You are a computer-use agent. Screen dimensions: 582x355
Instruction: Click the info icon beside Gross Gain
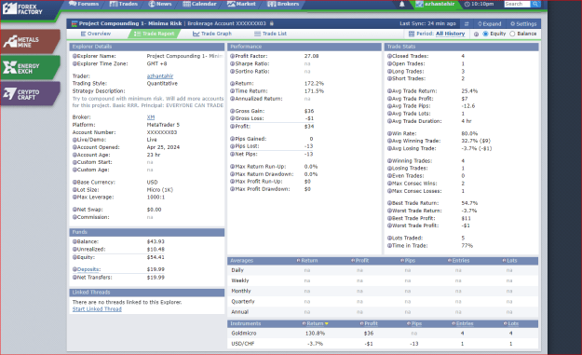232,111
